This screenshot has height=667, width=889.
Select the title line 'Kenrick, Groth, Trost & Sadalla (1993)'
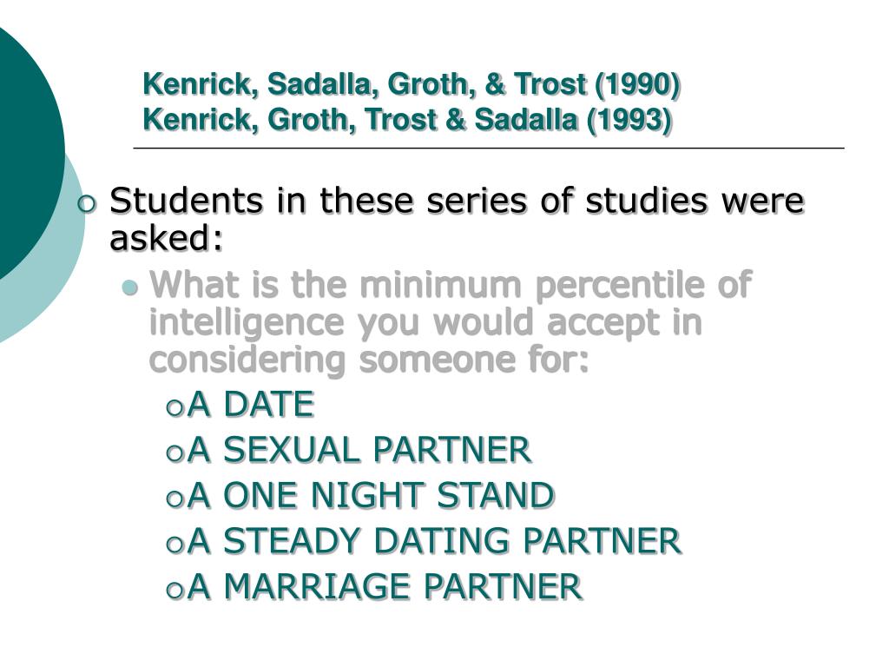point(407,120)
